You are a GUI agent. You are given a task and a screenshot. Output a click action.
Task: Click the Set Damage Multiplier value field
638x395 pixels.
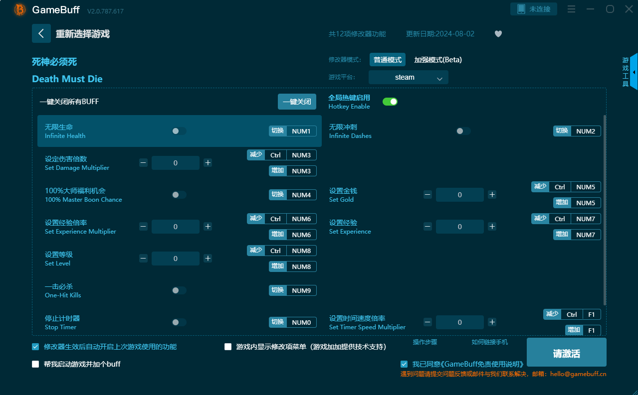tap(176, 163)
